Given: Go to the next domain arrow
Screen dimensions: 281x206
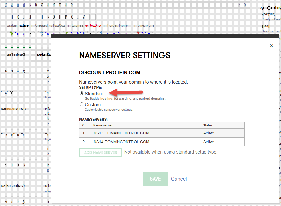Looking at the screenshot, I should pyautogui.click(x=245, y=5).
